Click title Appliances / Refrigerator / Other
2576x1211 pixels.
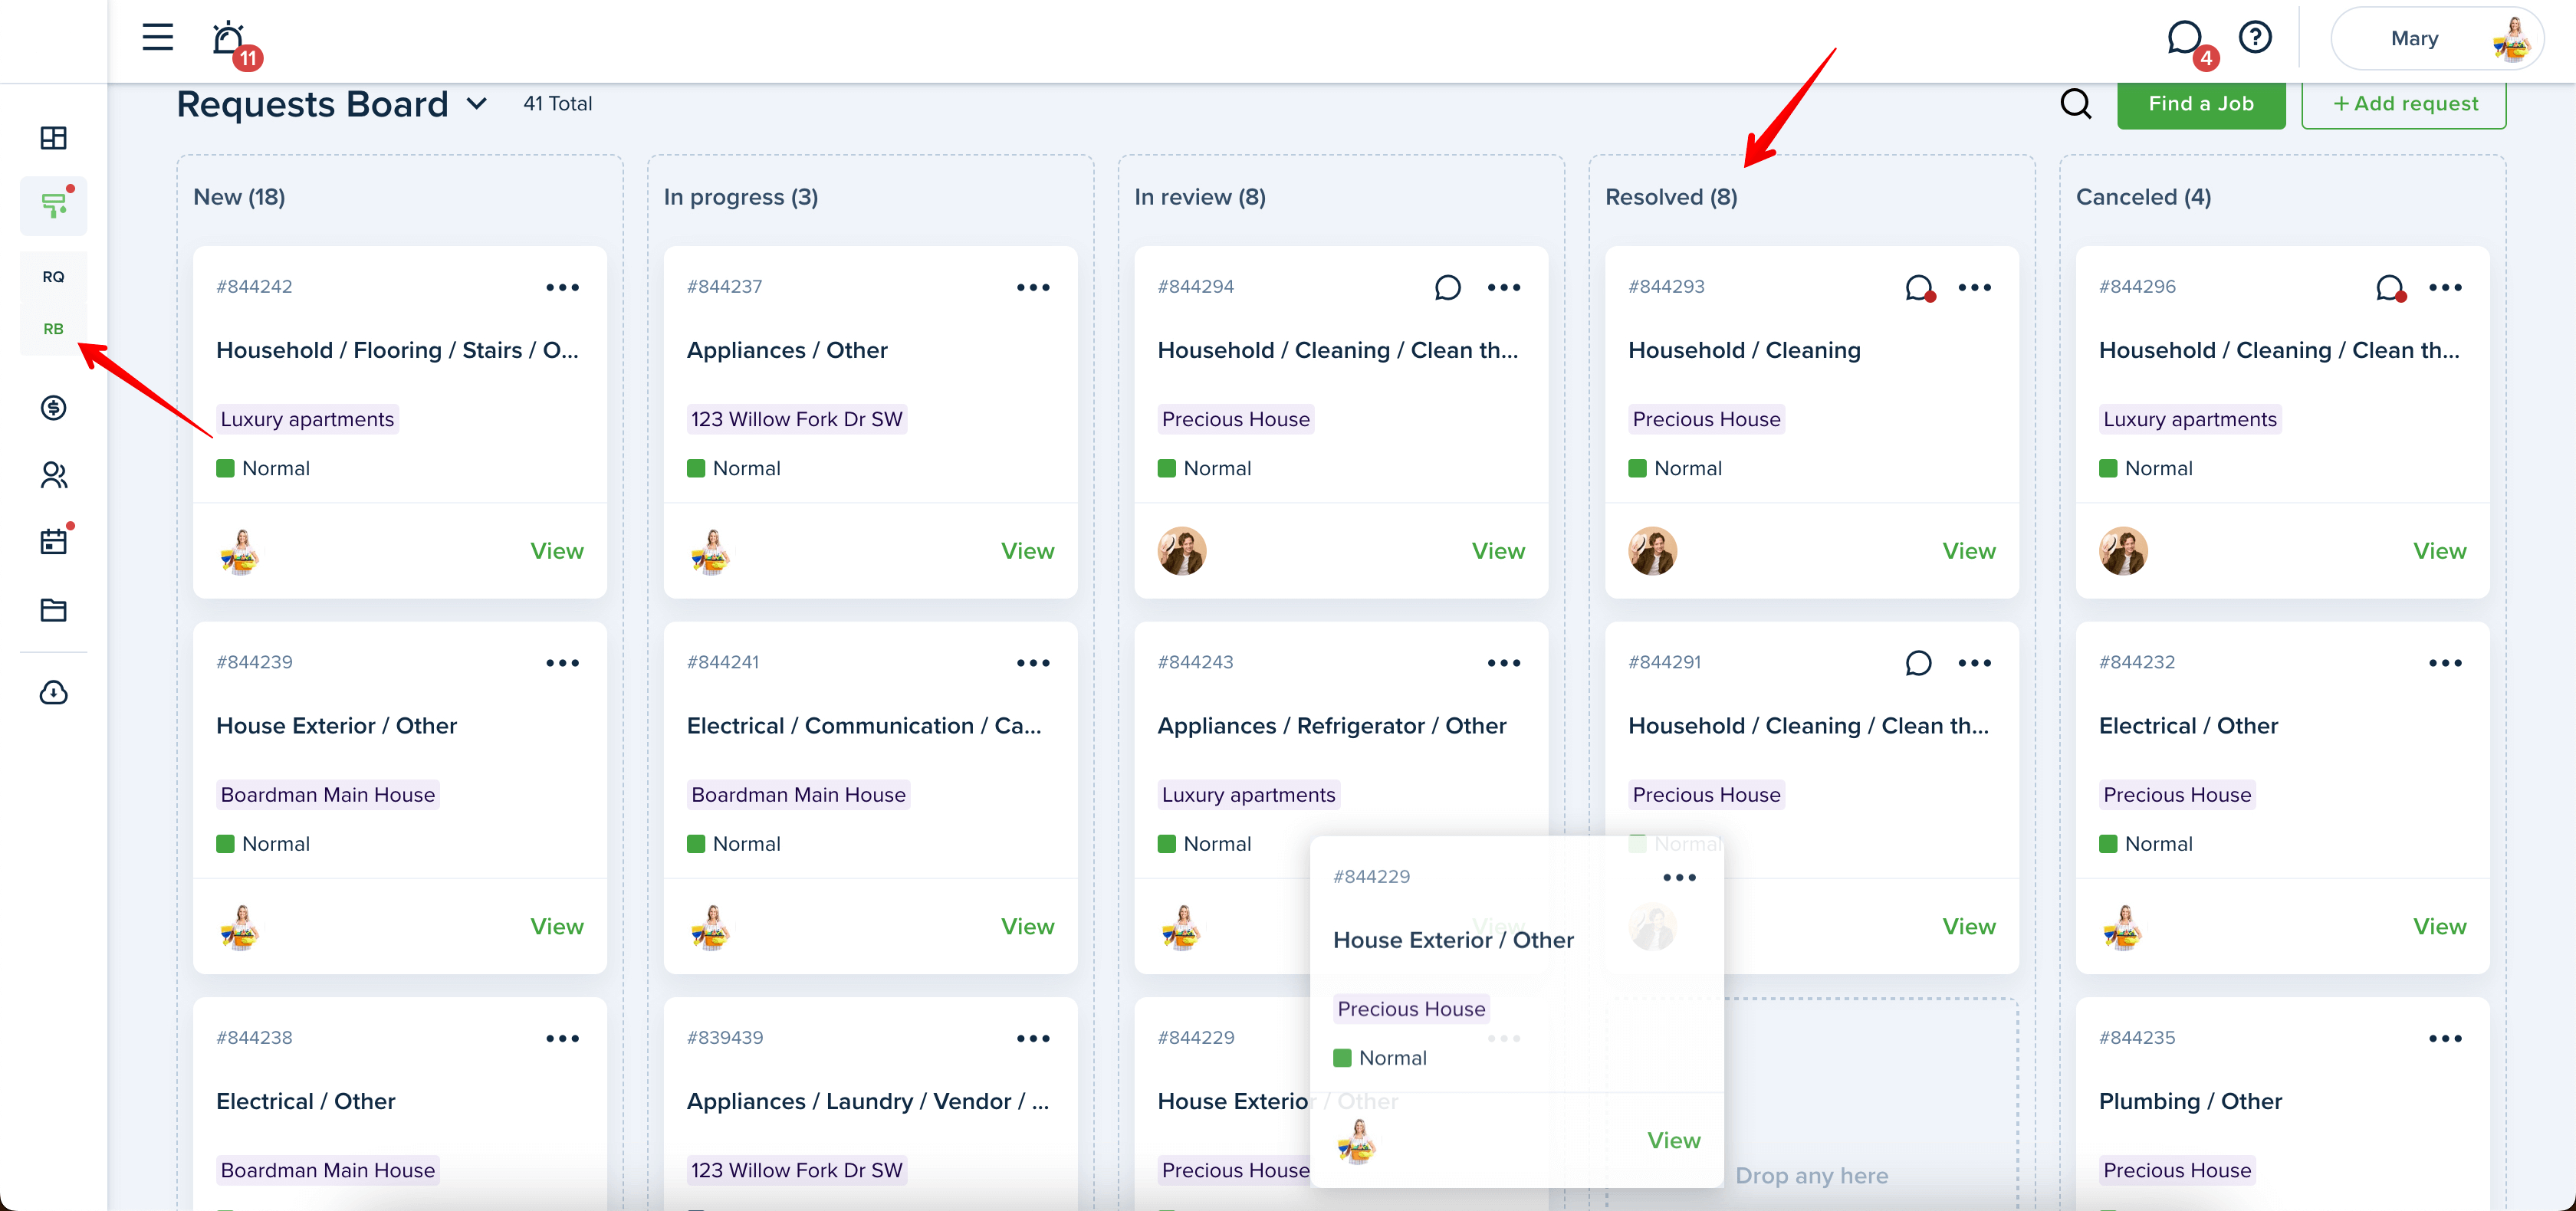coord(1332,726)
